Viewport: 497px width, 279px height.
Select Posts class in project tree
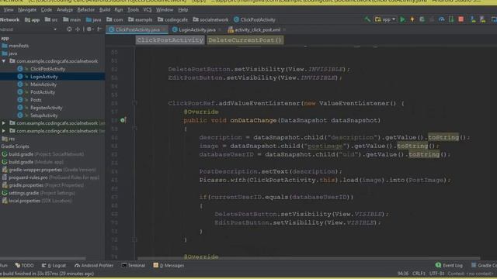[x=36, y=100]
